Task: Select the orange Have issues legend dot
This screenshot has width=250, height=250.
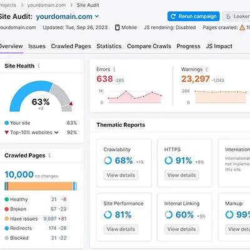Action: point(7,219)
